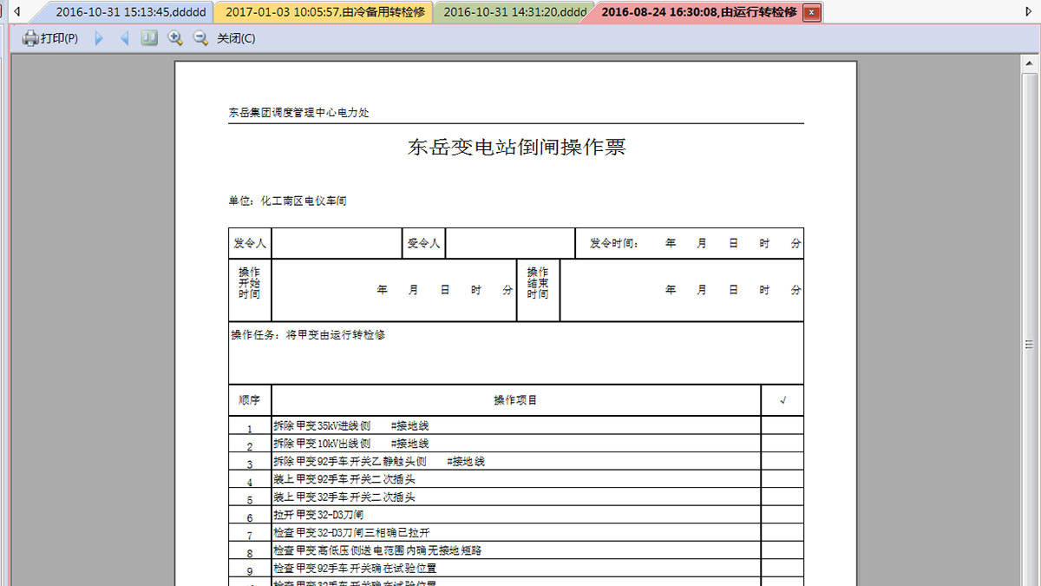The width and height of the screenshot is (1041, 586).
Task: Click the blank 发令人 field
Action: (x=336, y=243)
